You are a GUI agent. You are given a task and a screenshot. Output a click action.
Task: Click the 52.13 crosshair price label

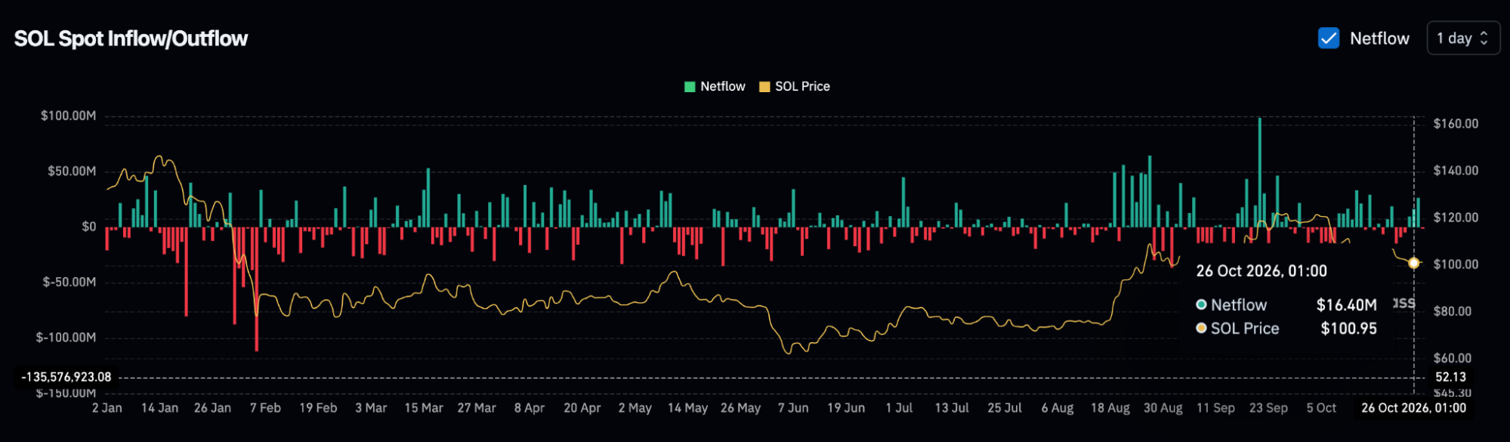point(1450,377)
